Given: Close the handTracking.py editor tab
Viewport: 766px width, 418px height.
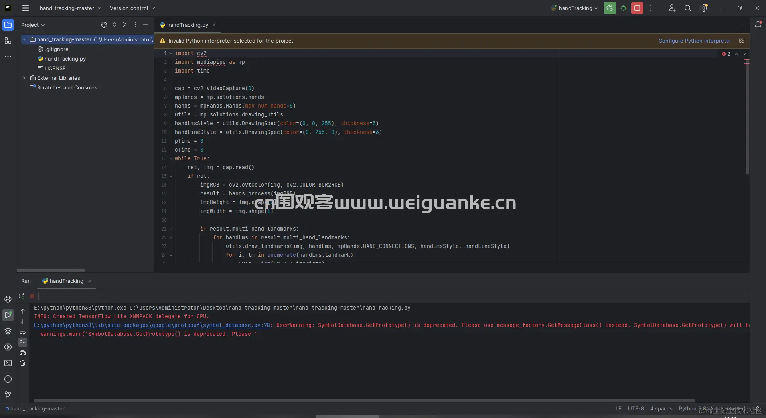Looking at the screenshot, I should (x=214, y=25).
